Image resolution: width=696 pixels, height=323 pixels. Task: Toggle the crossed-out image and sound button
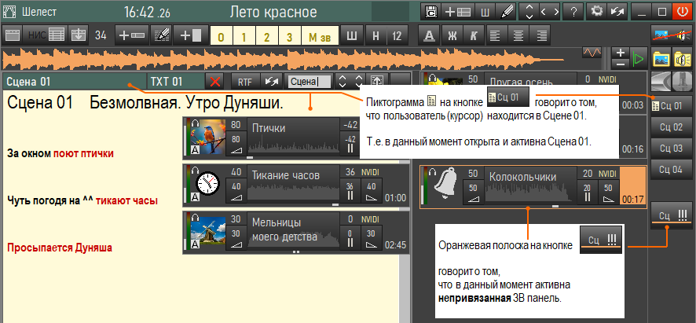pyautogui.click(x=672, y=35)
